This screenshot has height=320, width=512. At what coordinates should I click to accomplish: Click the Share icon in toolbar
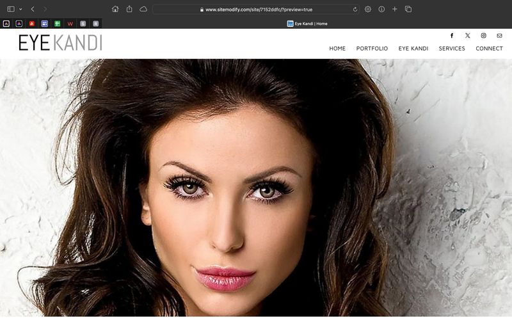pos(129,9)
